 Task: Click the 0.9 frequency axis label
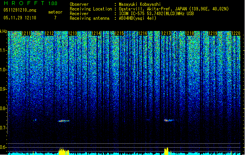4,89
